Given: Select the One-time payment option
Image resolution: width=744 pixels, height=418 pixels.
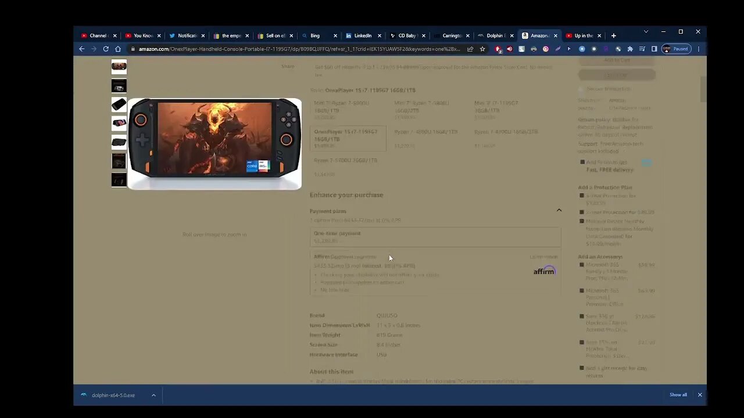Looking at the screenshot, I should pos(435,237).
